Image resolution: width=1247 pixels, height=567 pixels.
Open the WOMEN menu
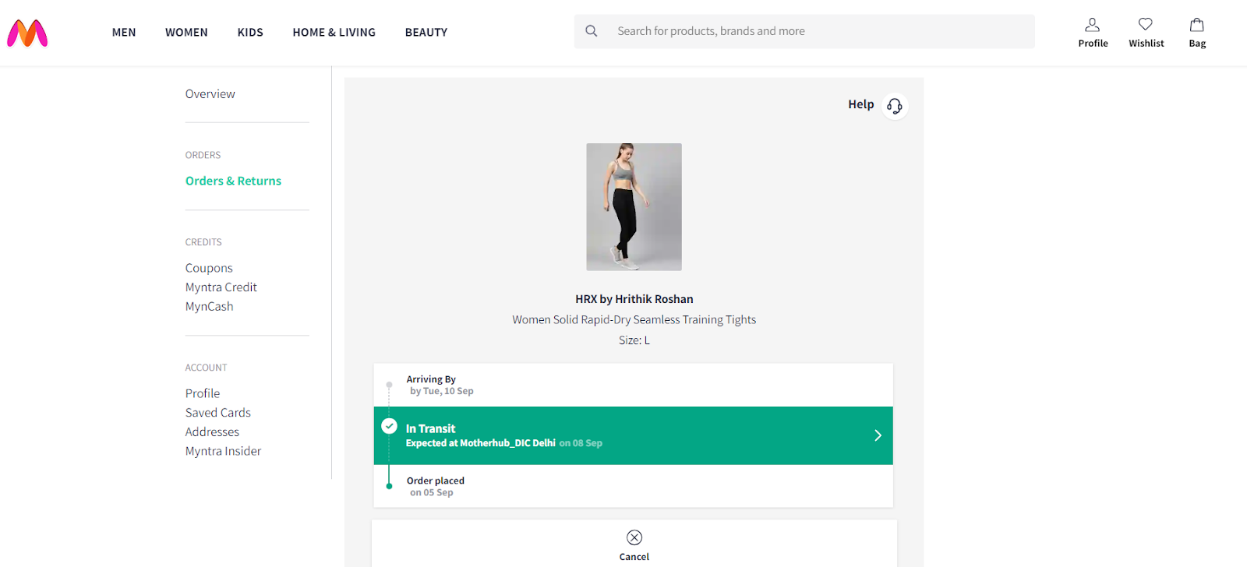186,33
